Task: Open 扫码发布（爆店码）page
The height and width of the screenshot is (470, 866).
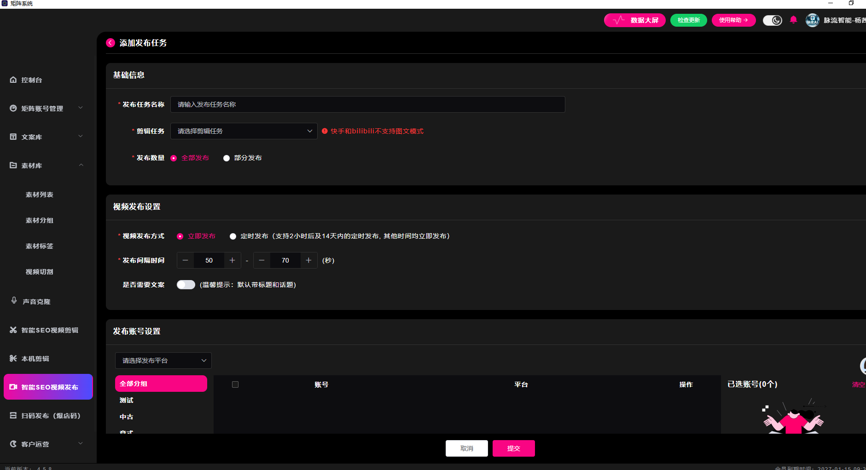Action: 51,416
